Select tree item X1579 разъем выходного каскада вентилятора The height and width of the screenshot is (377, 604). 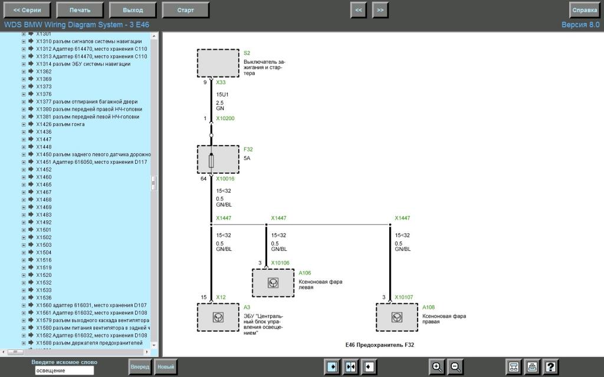pyautogui.click(x=93, y=320)
